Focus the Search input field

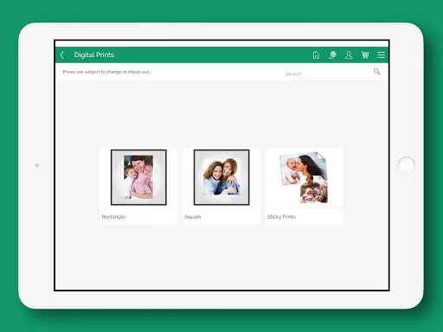pyautogui.click(x=329, y=73)
